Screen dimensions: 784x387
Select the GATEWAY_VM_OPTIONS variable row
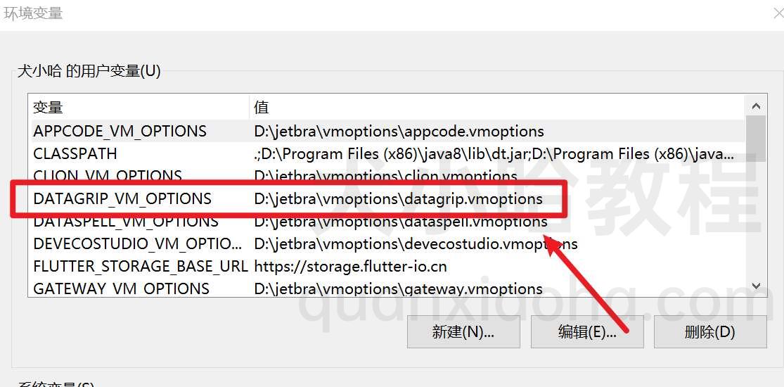coord(386,288)
